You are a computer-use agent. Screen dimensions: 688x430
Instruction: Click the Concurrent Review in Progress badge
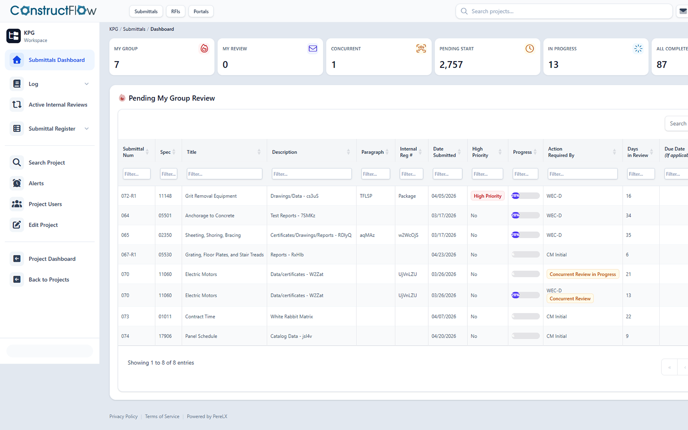pyautogui.click(x=583, y=274)
